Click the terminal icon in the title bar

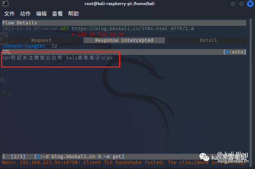[5, 4]
